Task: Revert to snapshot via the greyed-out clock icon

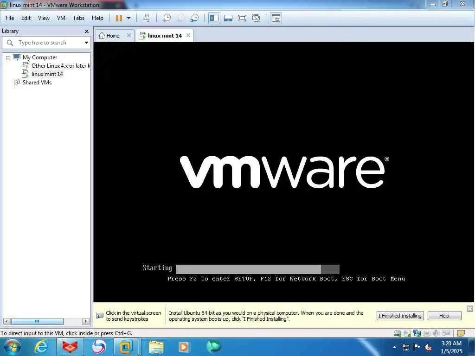Action: point(180,18)
